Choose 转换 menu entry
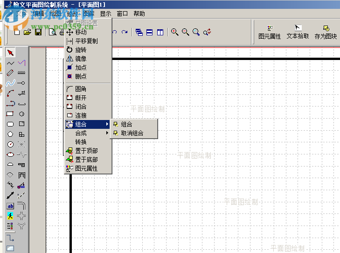Screen dimensions: 340x253 click(x=88, y=142)
